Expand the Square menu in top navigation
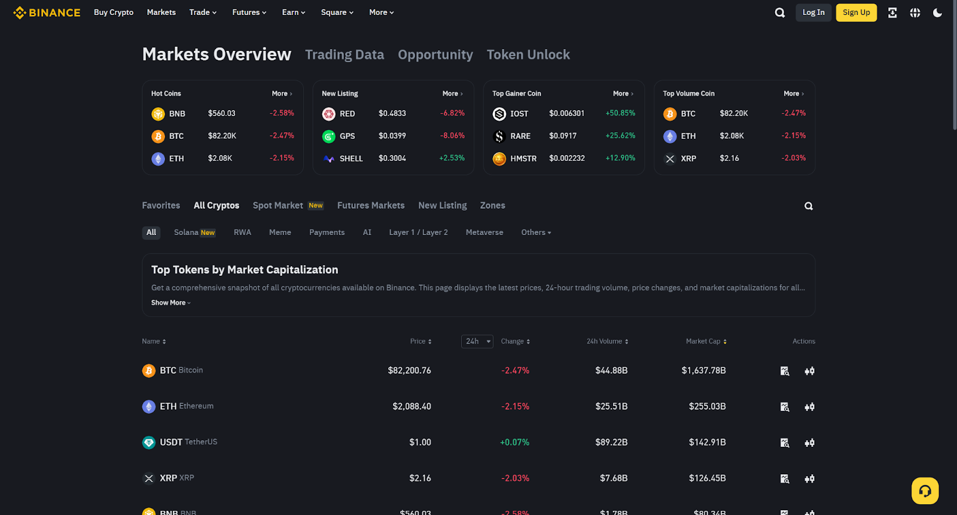The width and height of the screenshot is (957, 515). [337, 12]
